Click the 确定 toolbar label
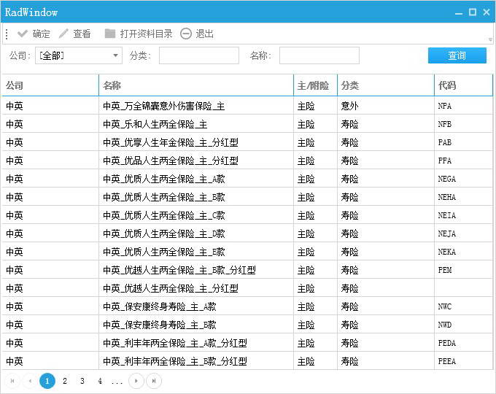496x394 pixels. [x=41, y=34]
